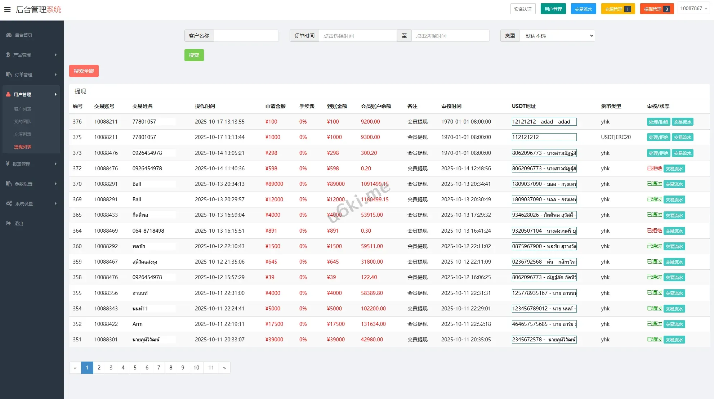Open 充值列表 submenu item

click(x=23, y=134)
